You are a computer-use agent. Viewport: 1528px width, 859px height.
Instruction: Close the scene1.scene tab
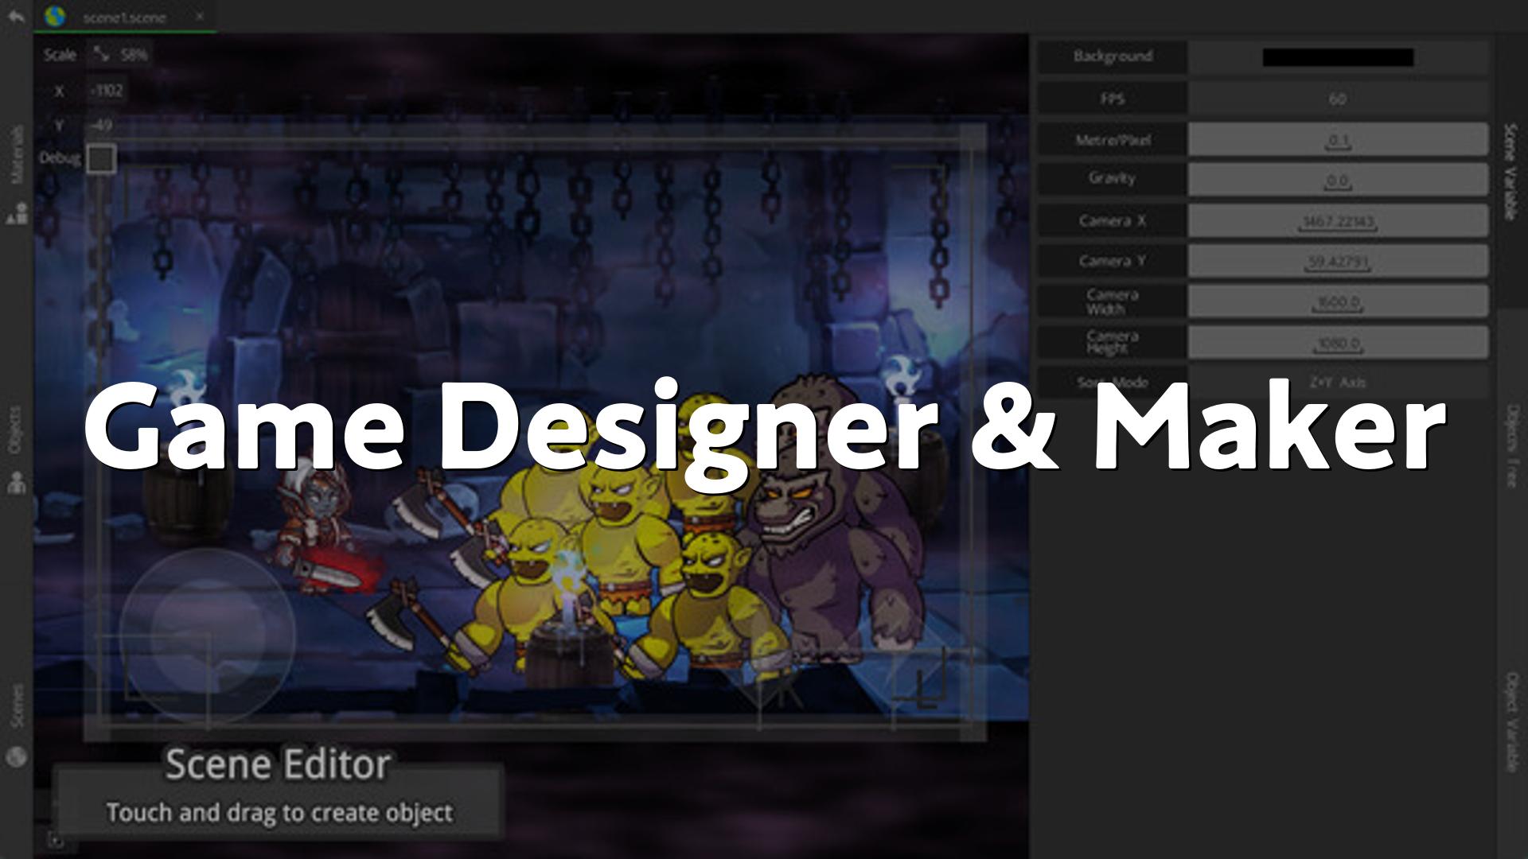[x=200, y=16]
